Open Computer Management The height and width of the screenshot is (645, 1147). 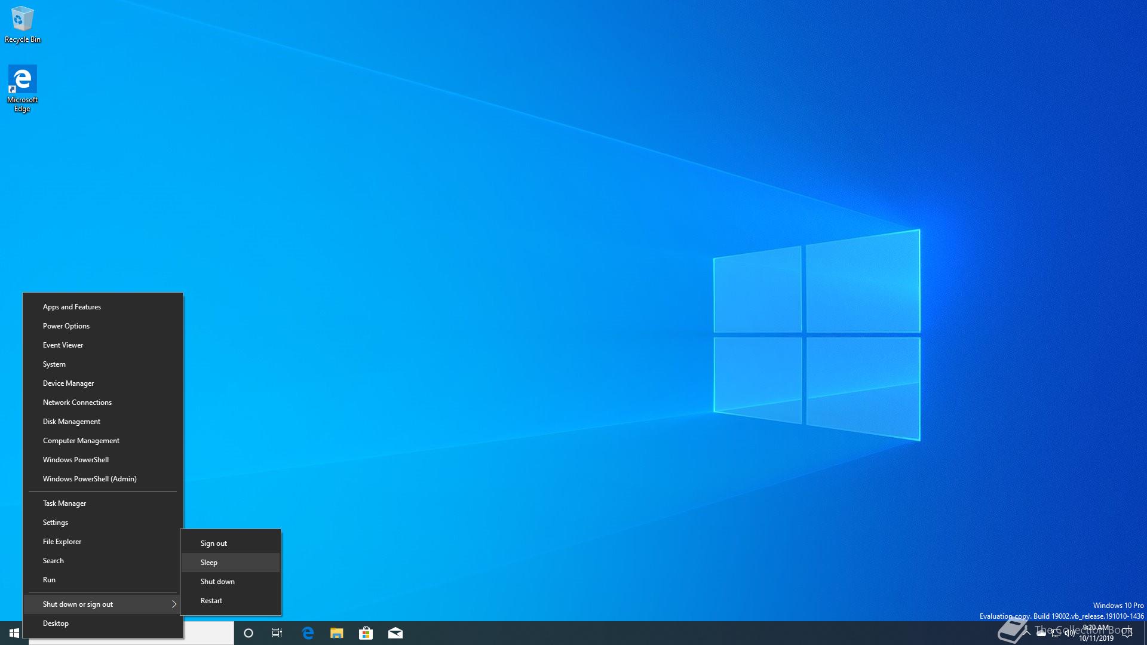(x=103, y=441)
